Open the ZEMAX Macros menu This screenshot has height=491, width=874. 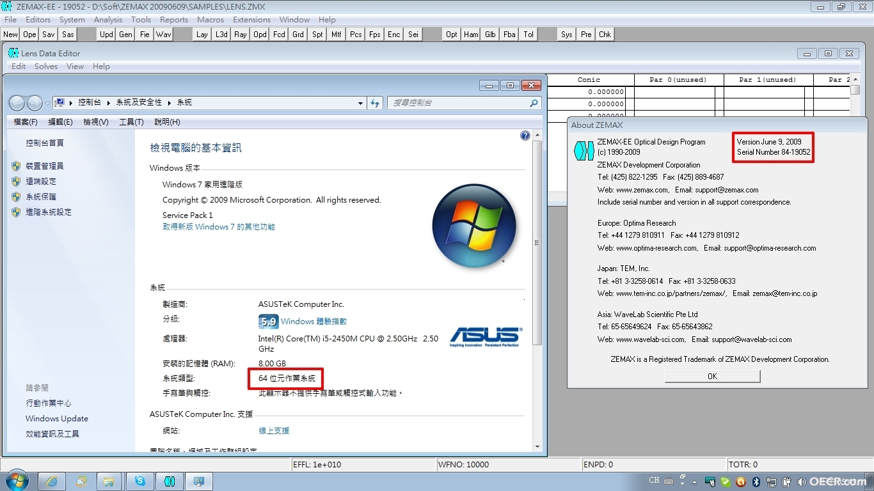pyautogui.click(x=211, y=20)
